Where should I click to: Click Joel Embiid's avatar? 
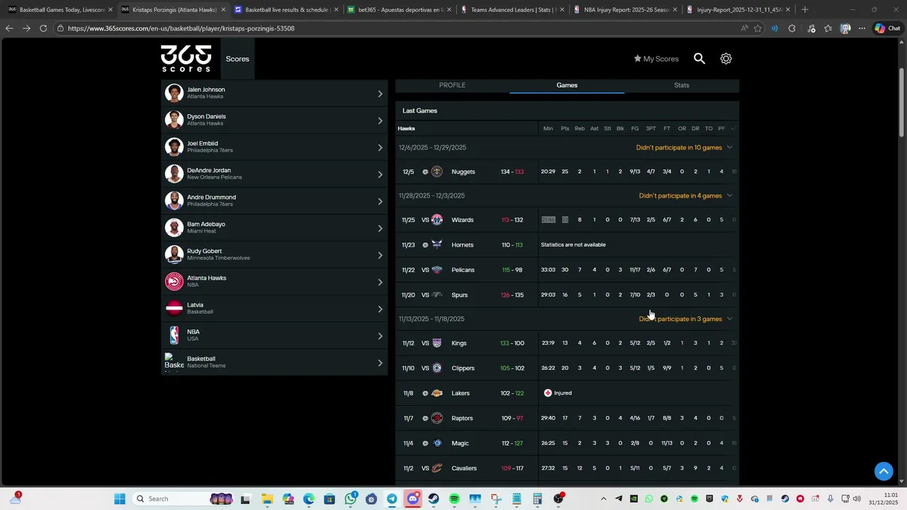tap(174, 147)
